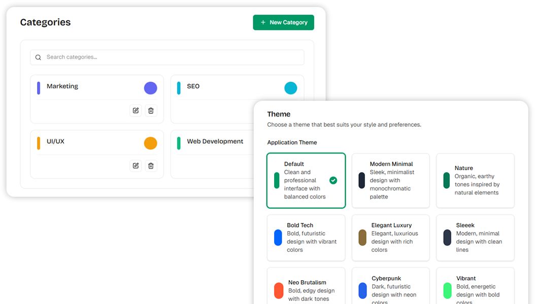Choose the Vibrant theme
The width and height of the screenshot is (535, 304).
475,286
